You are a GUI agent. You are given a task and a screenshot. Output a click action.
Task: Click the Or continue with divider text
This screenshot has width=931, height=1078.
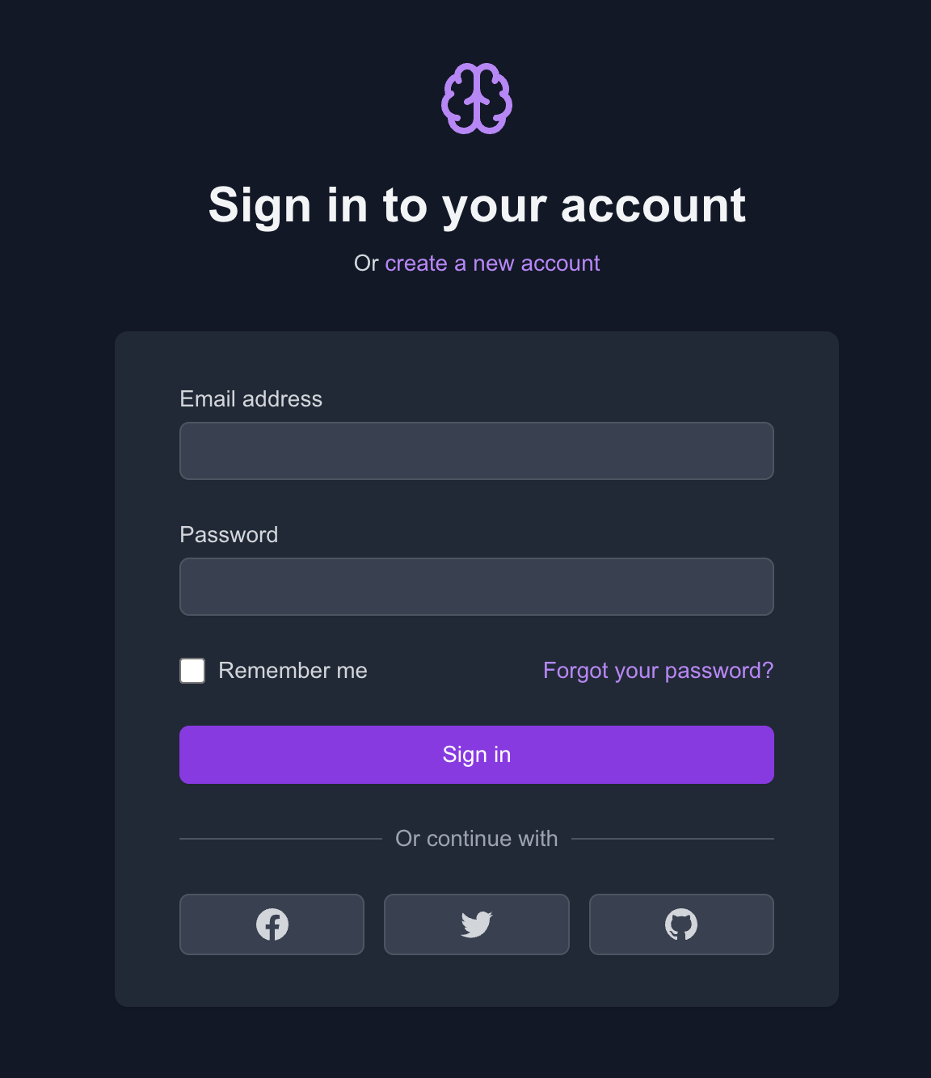coord(477,839)
